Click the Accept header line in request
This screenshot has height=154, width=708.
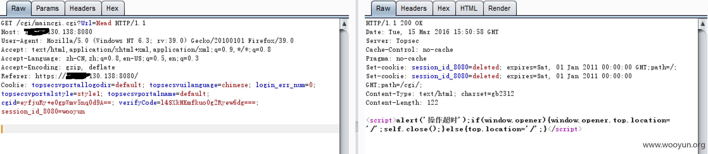136,50
